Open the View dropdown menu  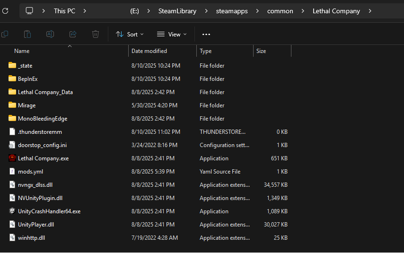(172, 34)
